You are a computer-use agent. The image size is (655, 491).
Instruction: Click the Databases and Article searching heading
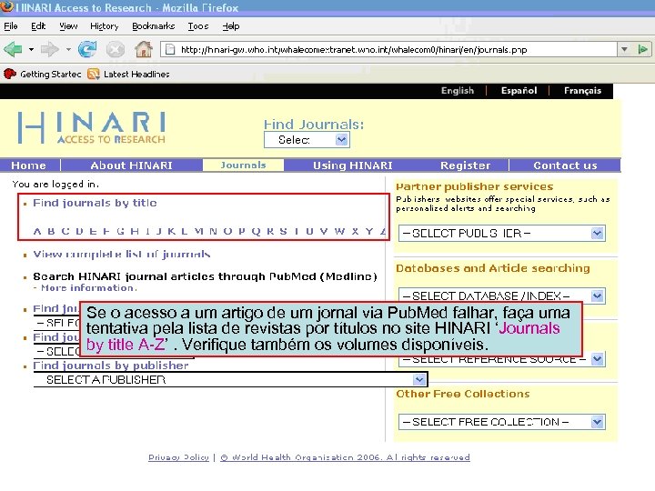(493, 268)
